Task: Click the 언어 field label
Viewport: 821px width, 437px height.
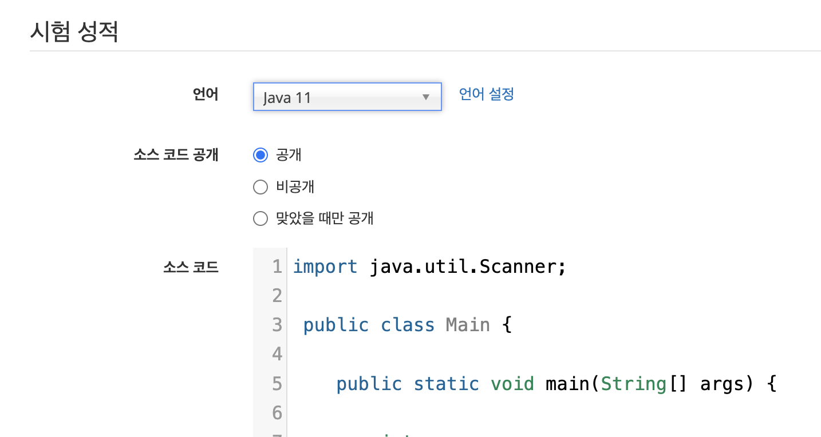Action: (x=206, y=94)
